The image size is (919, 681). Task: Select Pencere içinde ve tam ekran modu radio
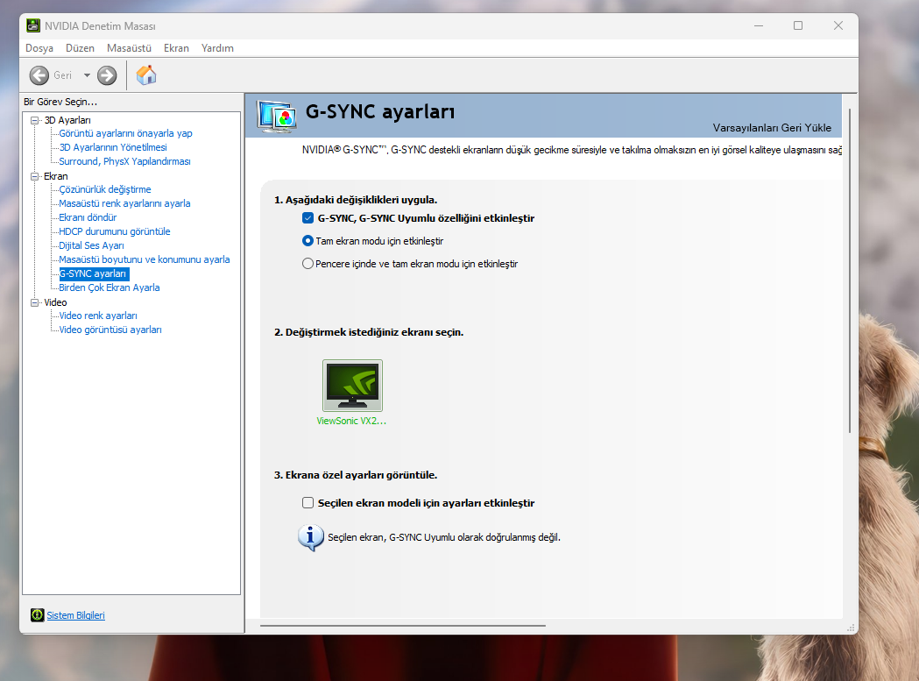308,264
